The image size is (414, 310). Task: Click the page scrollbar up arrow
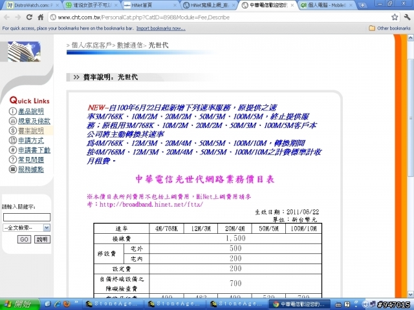(411, 38)
